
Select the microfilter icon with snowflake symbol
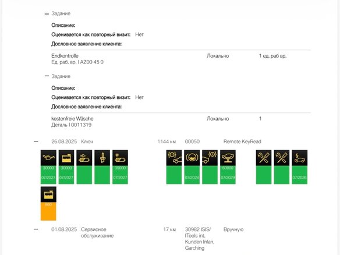(120, 158)
